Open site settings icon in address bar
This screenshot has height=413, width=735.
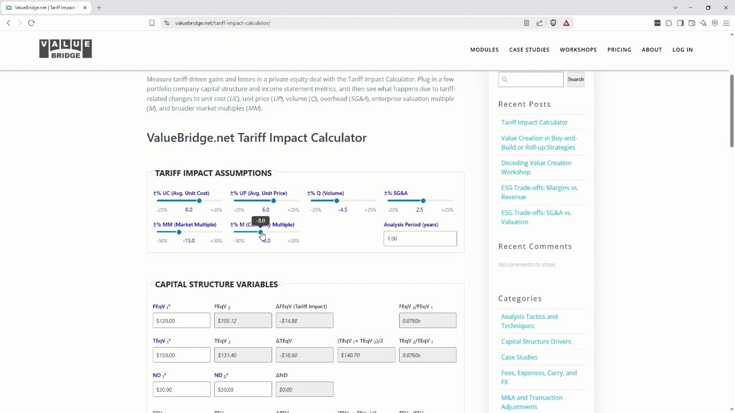167,23
